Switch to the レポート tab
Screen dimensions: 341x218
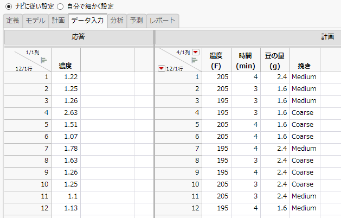coord(163,21)
